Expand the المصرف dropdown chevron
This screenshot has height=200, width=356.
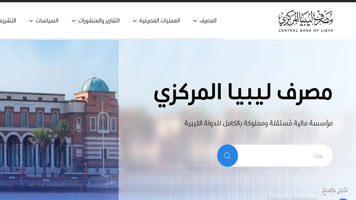(x=195, y=21)
